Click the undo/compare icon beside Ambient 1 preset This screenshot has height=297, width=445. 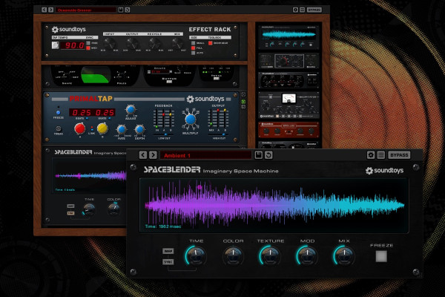coord(268,155)
